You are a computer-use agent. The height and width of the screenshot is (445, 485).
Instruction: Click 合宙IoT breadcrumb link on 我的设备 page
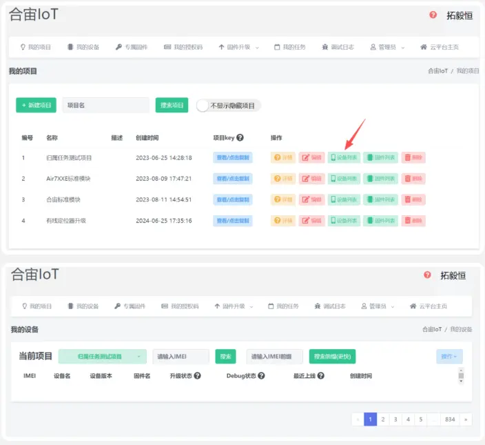432,329
